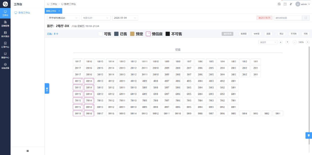Click the up triangle seat-map button
This screenshot has height=155, width=312.
pos(281,42)
